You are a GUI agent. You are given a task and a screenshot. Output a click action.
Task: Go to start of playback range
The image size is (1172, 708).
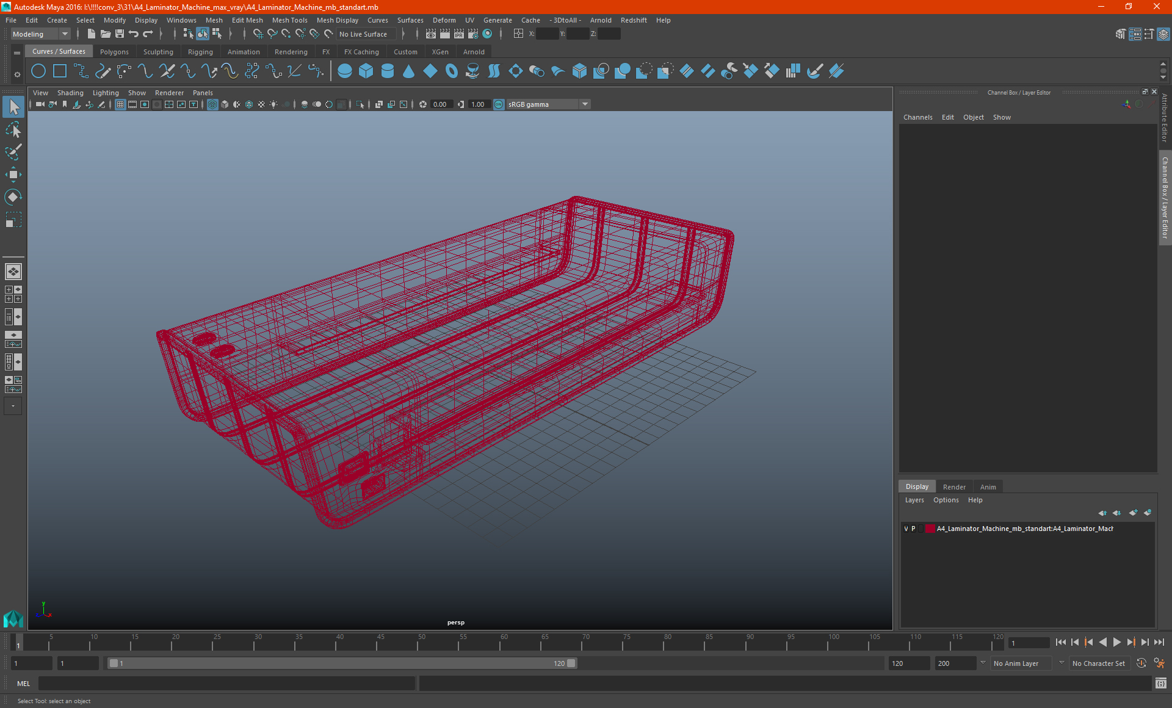[1060, 642]
